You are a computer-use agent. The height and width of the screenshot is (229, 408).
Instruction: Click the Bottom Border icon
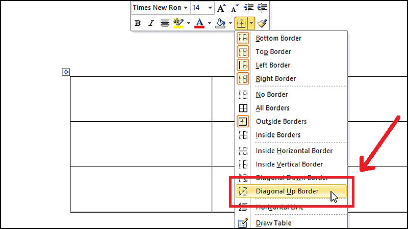coord(243,38)
